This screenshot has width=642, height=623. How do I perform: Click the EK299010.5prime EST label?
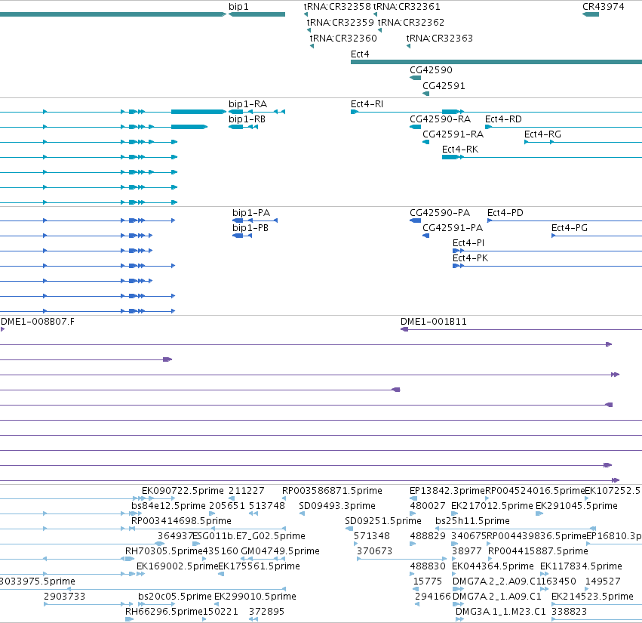(255, 597)
